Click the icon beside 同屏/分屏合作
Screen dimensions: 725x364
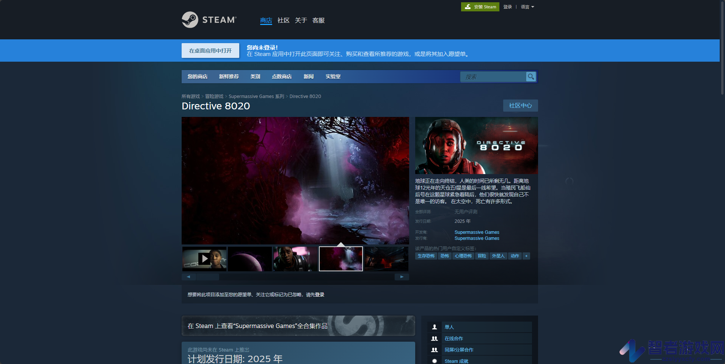(x=435, y=350)
